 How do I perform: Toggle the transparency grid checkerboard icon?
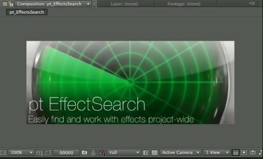(x=154, y=152)
